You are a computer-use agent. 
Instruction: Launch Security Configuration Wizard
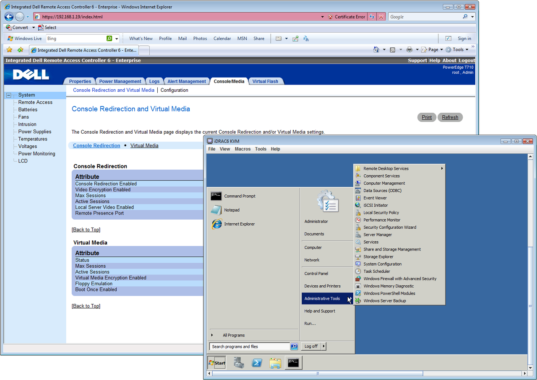tap(390, 227)
